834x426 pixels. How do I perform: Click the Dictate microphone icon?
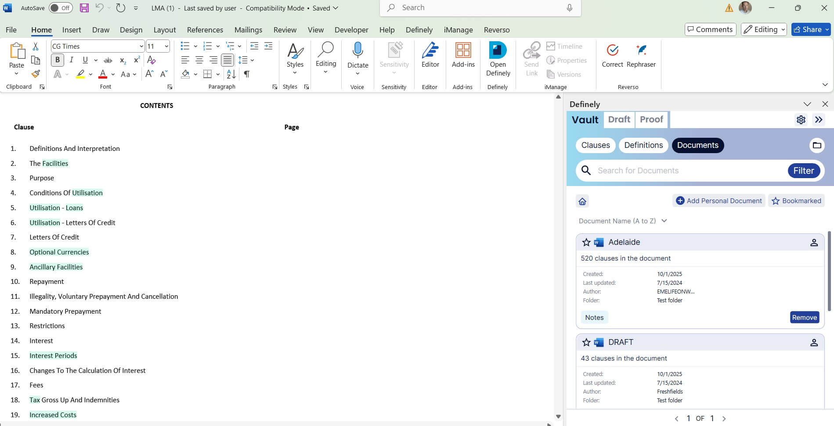(x=357, y=50)
